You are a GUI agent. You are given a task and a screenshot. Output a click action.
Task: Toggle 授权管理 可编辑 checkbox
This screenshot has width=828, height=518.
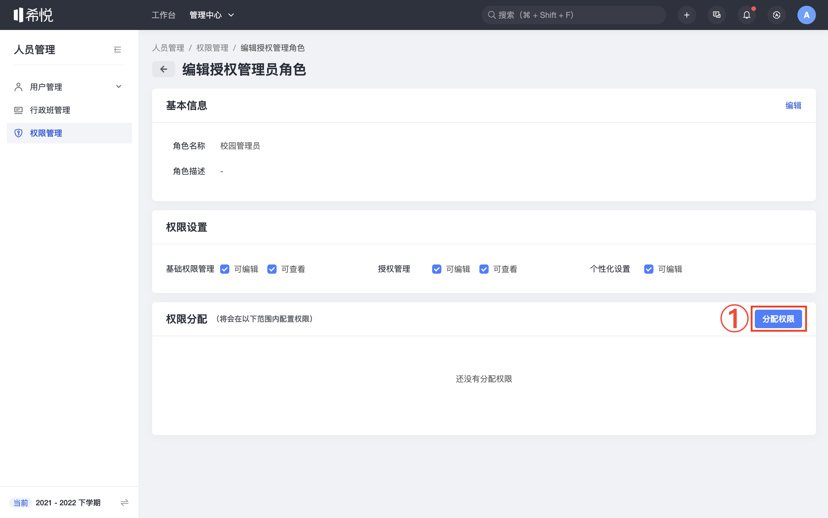(x=437, y=269)
